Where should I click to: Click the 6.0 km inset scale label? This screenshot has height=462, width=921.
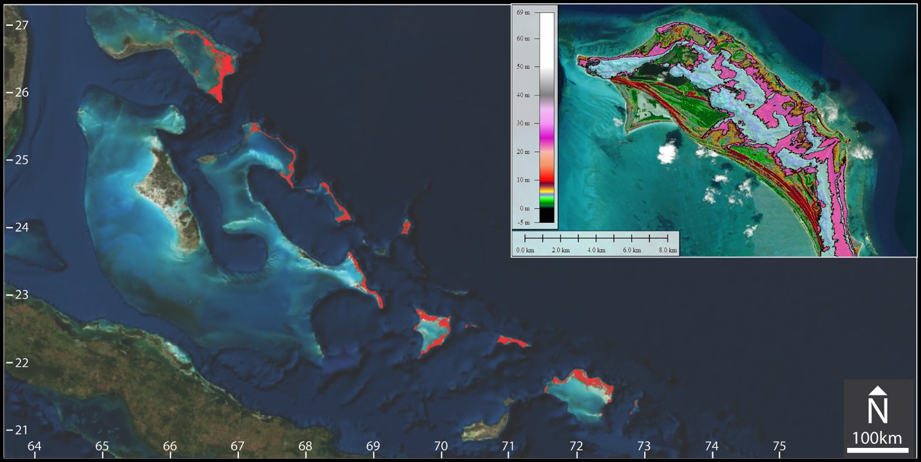[632, 250]
